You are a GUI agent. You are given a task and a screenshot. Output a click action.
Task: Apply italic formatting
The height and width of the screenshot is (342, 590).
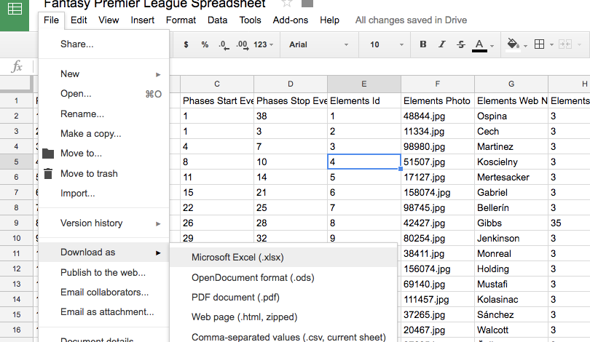[x=442, y=44]
